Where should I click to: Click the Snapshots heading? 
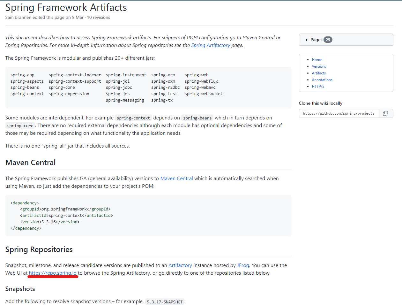coord(20,289)
